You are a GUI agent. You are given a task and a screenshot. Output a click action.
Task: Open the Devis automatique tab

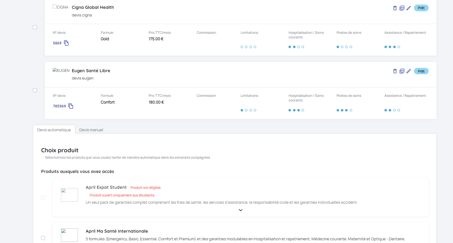click(x=54, y=130)
